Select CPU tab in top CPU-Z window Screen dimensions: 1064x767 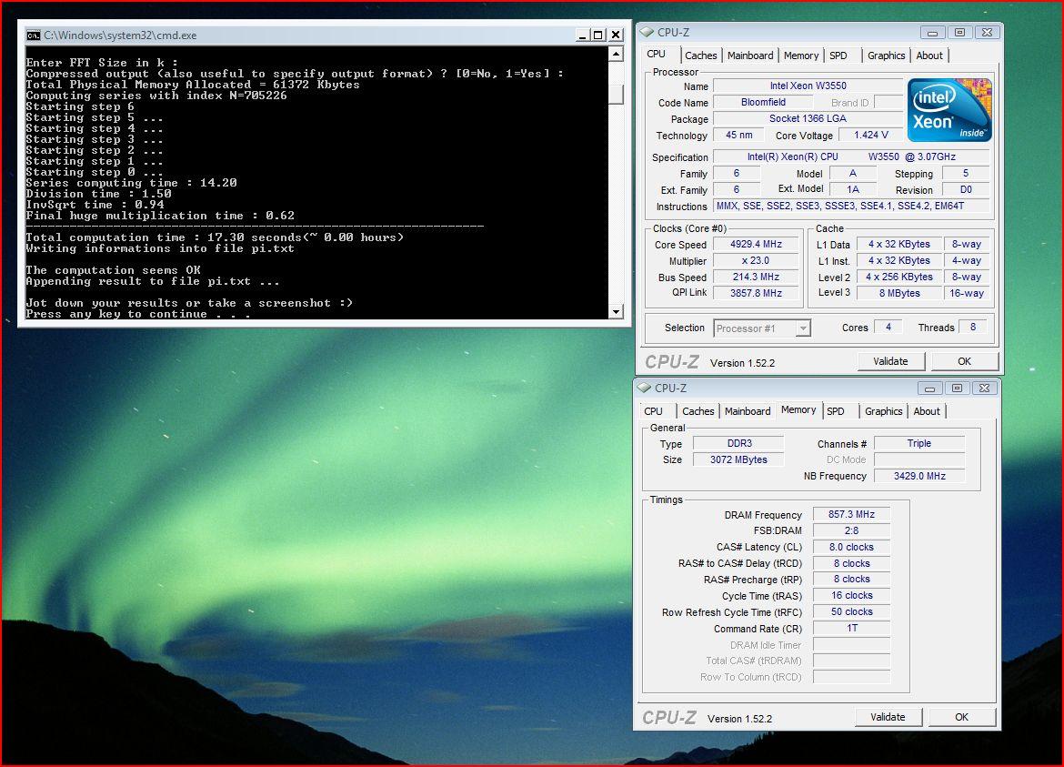tap(657, 55)
